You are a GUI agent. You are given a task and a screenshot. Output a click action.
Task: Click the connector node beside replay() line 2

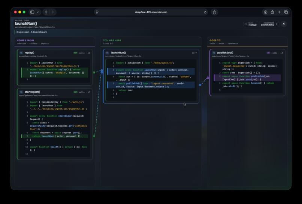[x=94, y=73]
